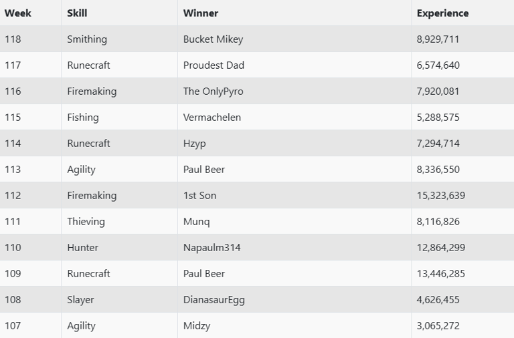Click winner Napaulm314
The width and height of the screenshot is (514, 338).
pyautogui.click(x=211, y=248)
